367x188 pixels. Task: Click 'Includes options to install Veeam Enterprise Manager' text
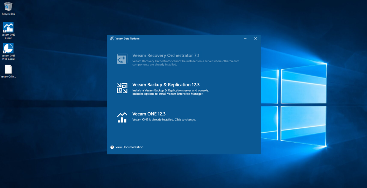(168, 94)
